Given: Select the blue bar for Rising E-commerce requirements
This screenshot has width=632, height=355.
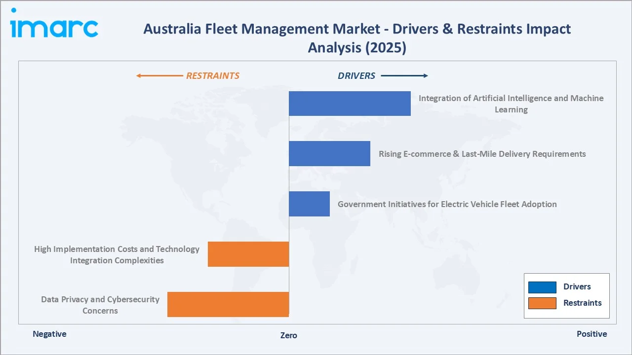Looking at the screenshot, I should click(329, 154).
